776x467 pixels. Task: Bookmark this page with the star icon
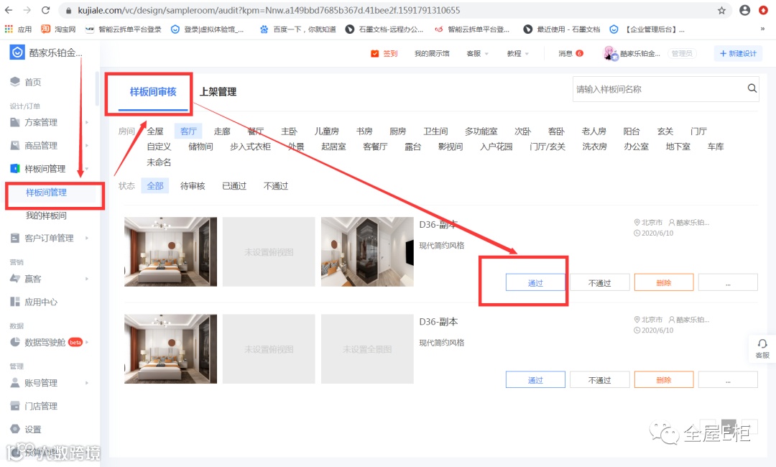(x=721, y=10)
